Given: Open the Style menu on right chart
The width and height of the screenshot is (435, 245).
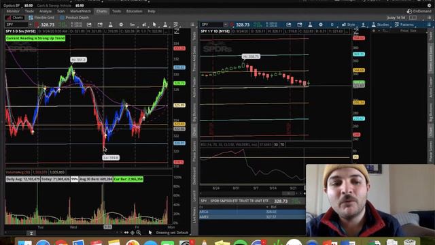Looking at the screenshot, I should [x=348, y=24].
